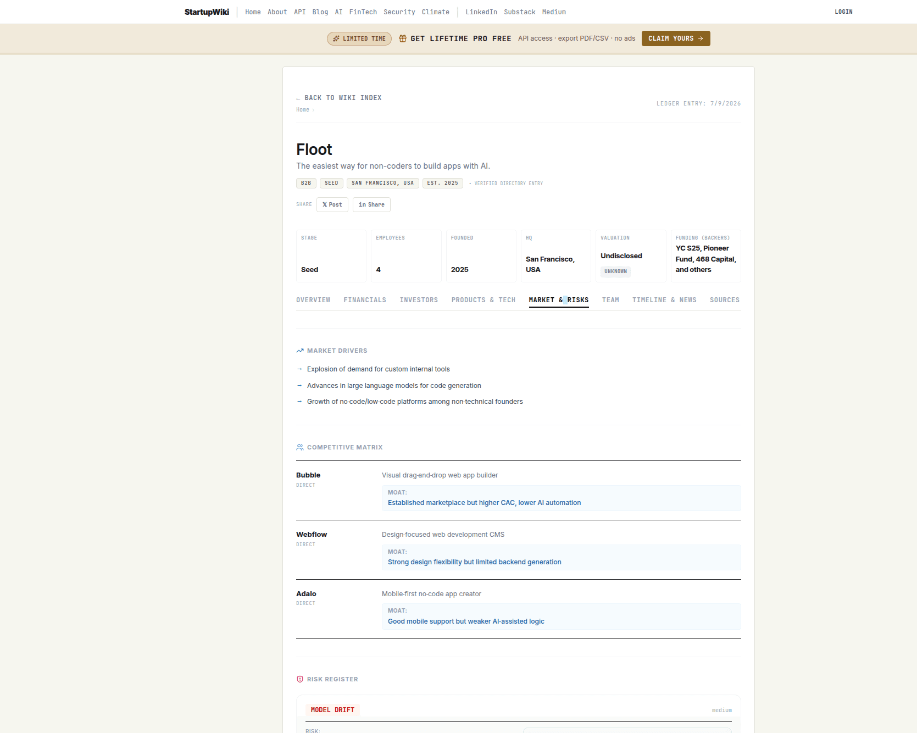This screenshot has height=733, width=917.
Task: Click the Risk Register shield icon
Action: click(300, 679)
